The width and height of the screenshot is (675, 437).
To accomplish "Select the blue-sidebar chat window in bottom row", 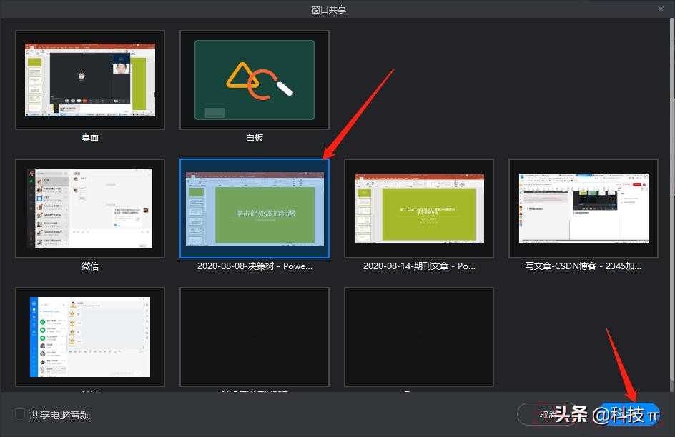I will (90, 336).
